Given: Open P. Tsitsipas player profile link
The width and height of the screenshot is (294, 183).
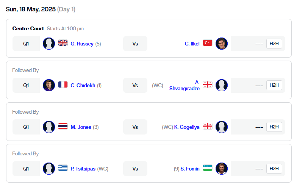Looking at the screenshot, I should [83, 169].
